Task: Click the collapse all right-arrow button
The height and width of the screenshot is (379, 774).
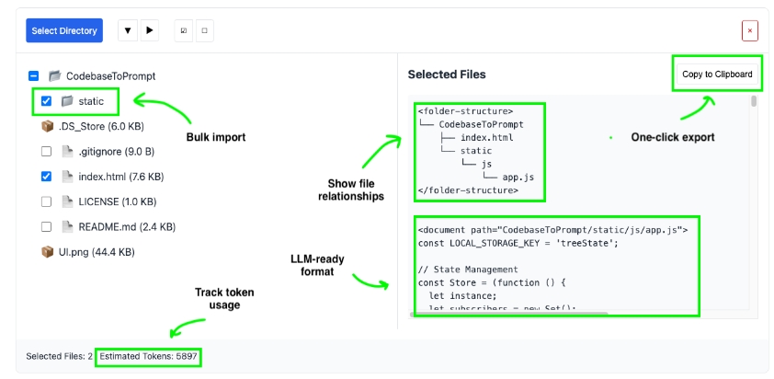Action: (x=150, y=30)
